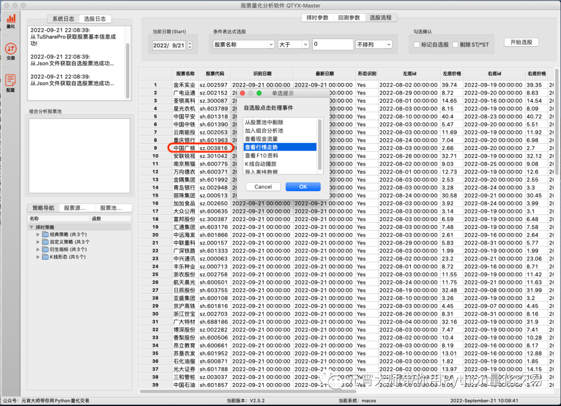Toggle the 剔除 ST/*ST checkbox
The height and width of the screenshot is (406, 561).
(x=455, y=44)
